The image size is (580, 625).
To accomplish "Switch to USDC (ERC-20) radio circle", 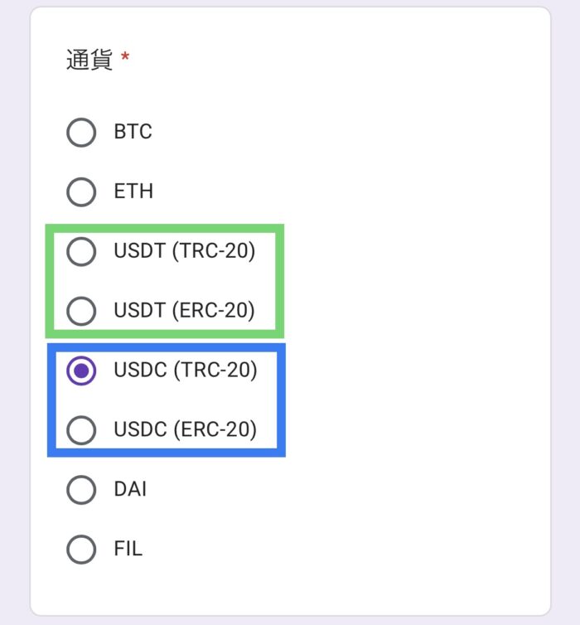I will (x=81, y=430).
